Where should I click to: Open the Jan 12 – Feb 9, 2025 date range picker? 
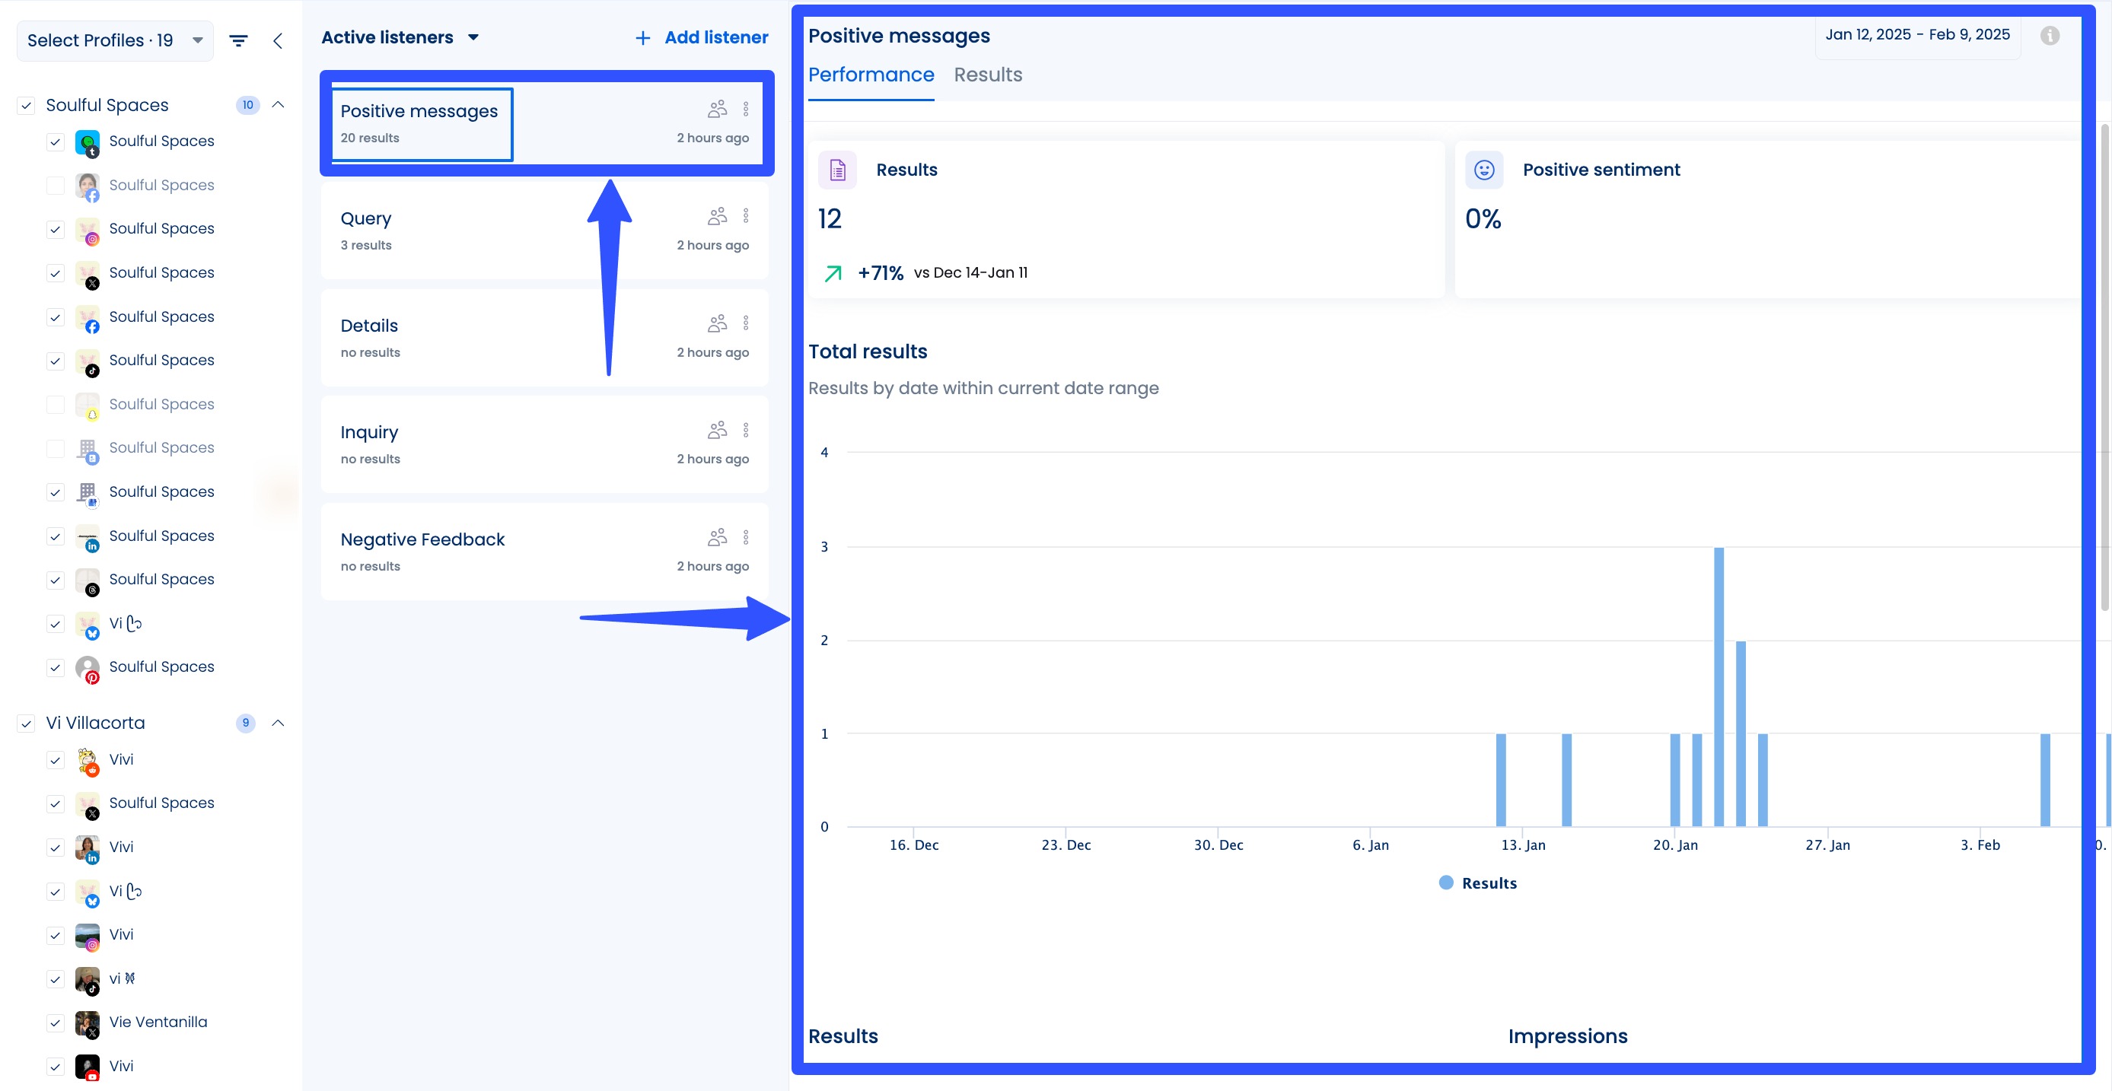tap(1917, 35)
